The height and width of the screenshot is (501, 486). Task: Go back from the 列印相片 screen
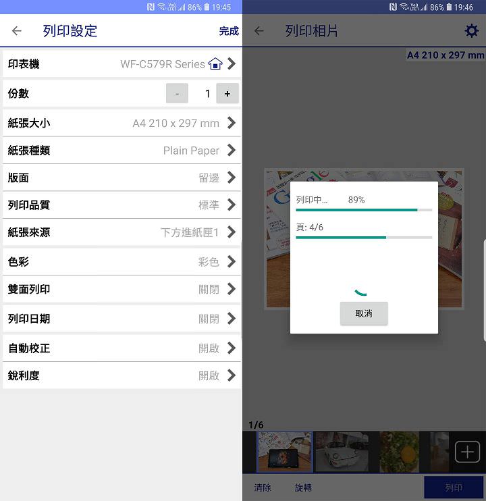259,31
